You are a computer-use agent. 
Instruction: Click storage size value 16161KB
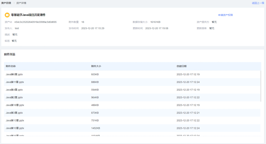[x=155, y=22]
